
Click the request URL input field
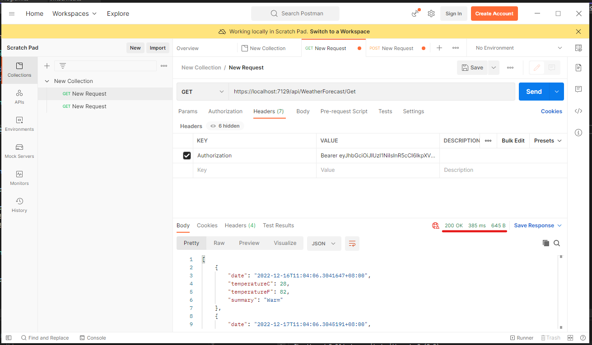[372, 92]
